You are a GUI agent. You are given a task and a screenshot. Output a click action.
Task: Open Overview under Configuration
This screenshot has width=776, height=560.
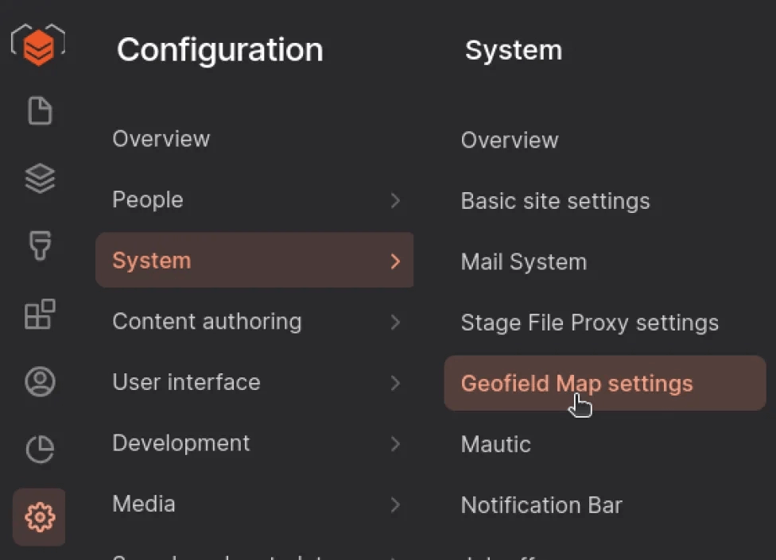click(x=161, y=139)
